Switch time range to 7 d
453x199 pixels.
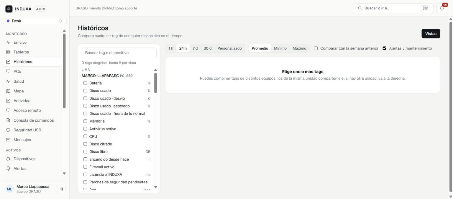(195, 48)
